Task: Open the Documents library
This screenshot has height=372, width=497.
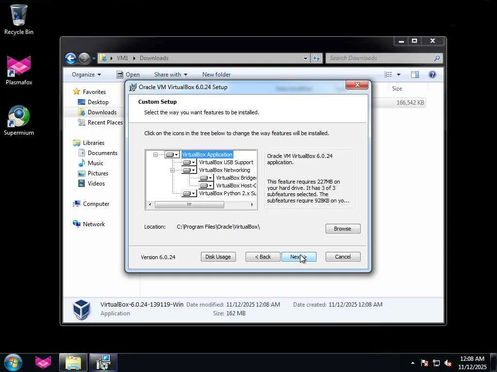Action: 102,153
